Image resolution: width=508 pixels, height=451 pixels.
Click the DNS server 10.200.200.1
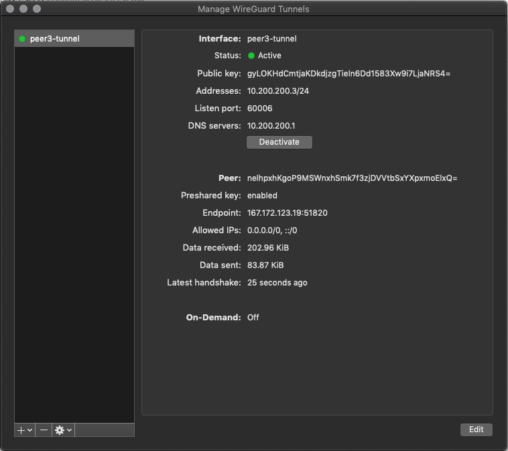tap(271, 126)
